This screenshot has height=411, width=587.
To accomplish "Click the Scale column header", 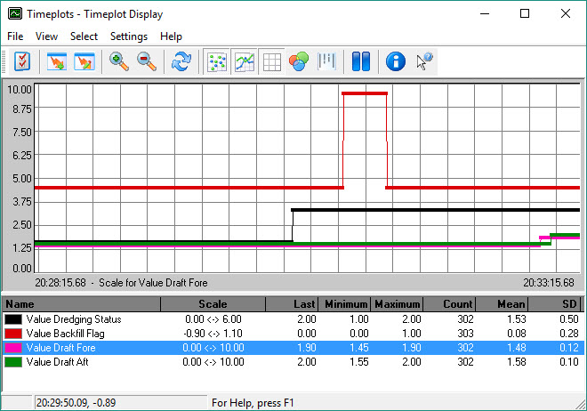I will 213,304.
